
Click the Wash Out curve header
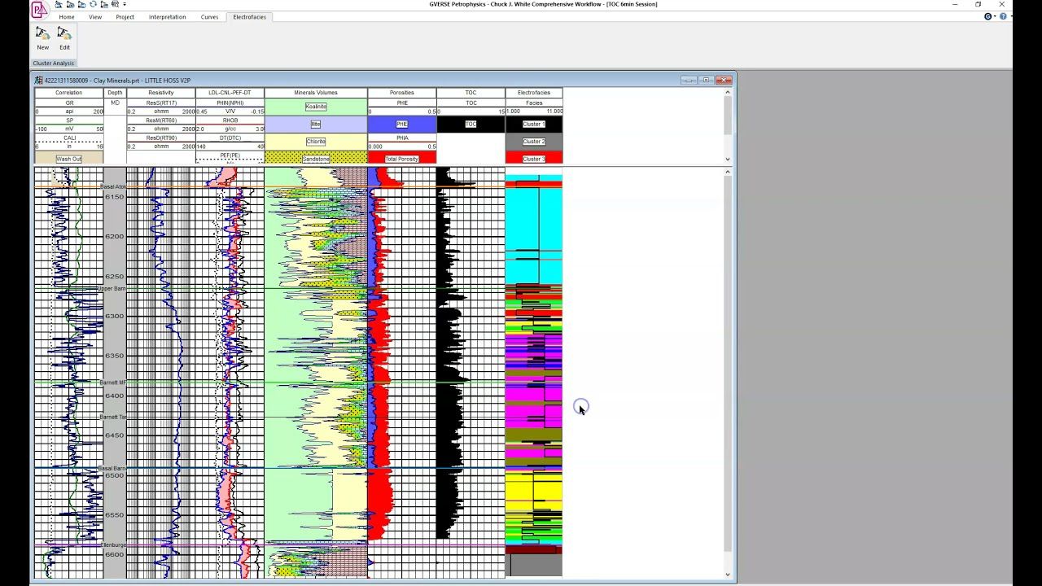click(68, 158)
